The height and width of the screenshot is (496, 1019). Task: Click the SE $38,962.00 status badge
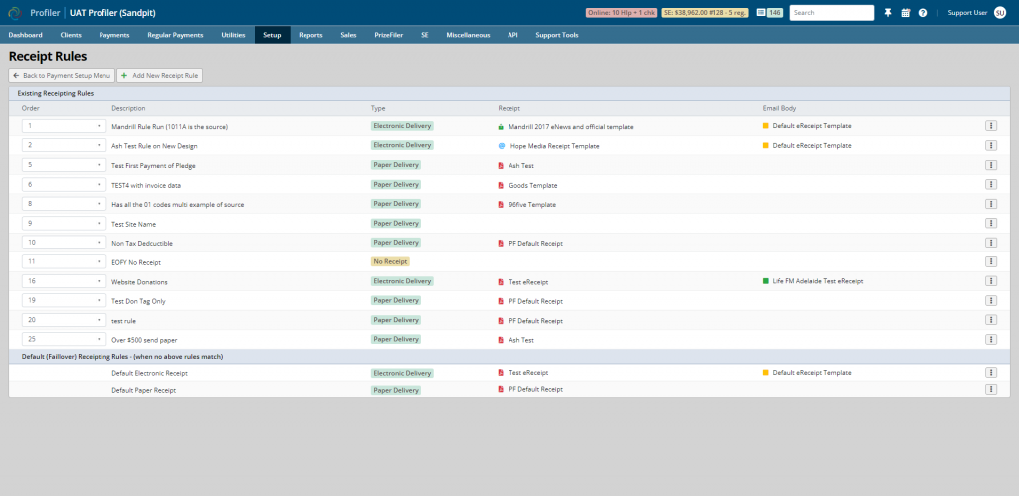click(x=706, y=12)
